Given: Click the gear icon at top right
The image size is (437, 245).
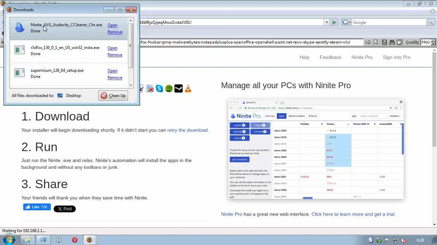Looking at the screenshot, I should point(433,12).
